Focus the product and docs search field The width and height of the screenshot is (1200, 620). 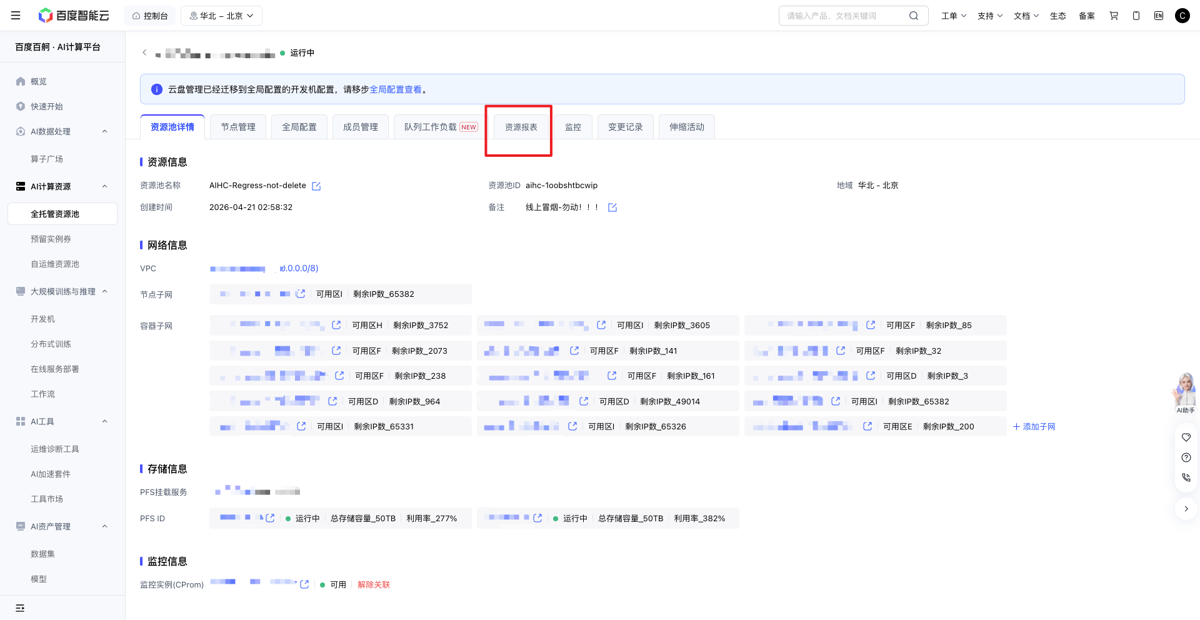click(844, 16)
